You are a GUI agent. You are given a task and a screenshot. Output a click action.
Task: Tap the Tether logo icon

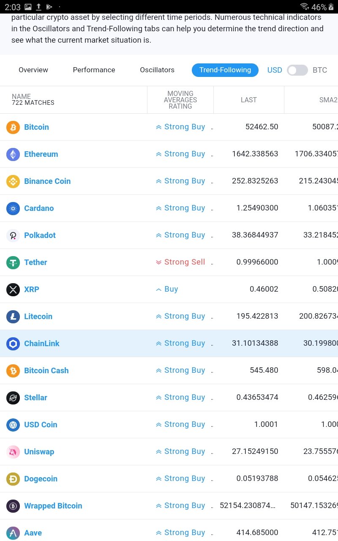pos(13,262)
